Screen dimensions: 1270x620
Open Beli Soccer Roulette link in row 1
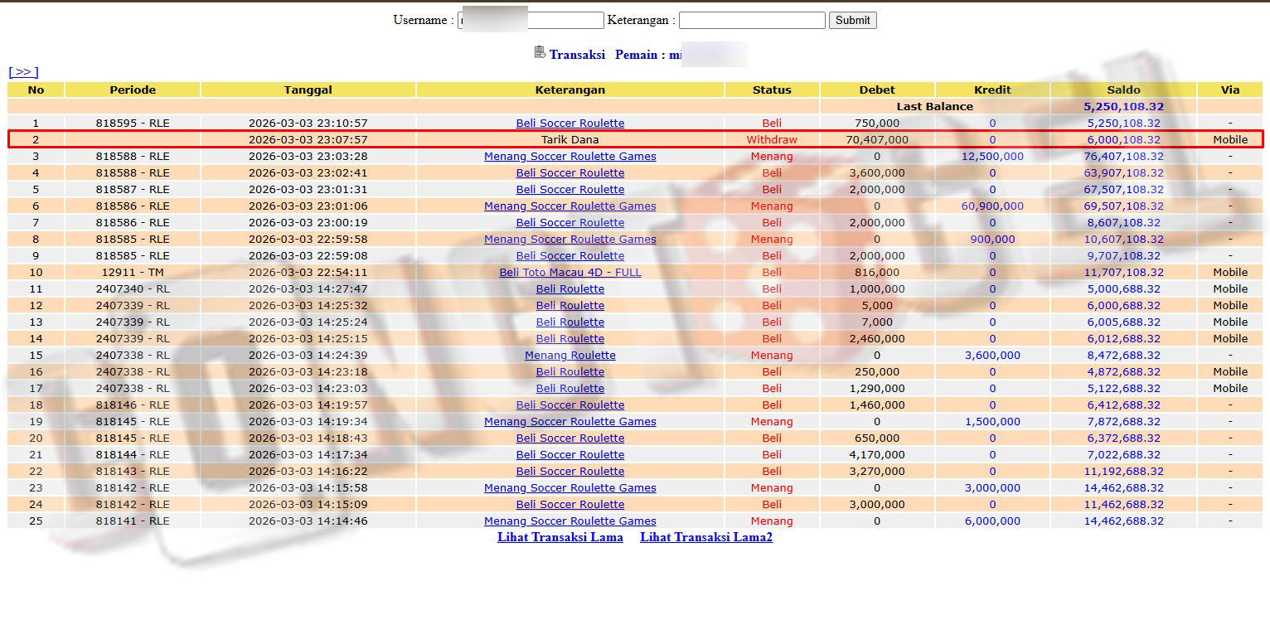point(570,123)
